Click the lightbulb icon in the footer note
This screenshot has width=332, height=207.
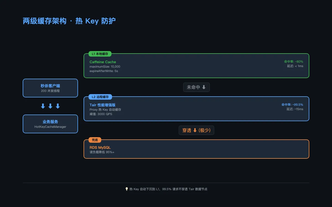click(x=127, y=189)
